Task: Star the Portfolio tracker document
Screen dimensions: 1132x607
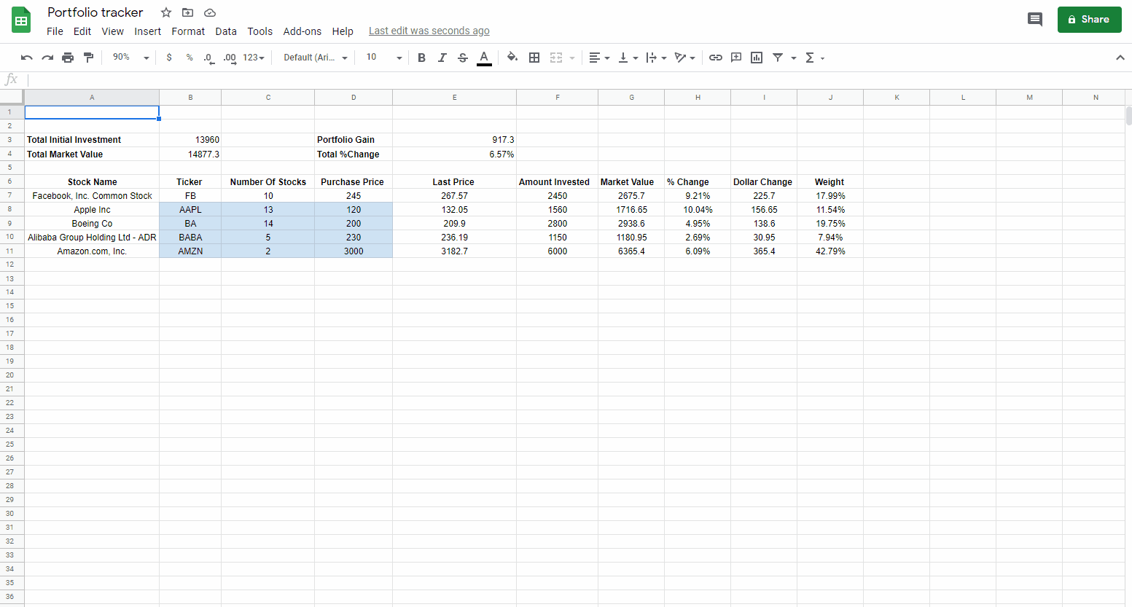Action: pos(166,12)
